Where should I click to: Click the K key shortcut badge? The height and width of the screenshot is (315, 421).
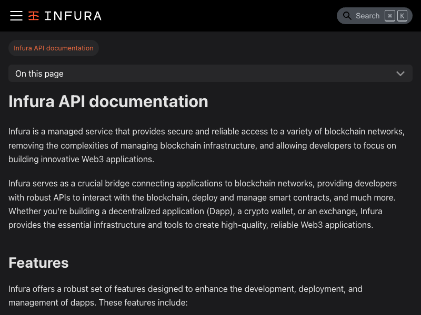pos(402,16)
